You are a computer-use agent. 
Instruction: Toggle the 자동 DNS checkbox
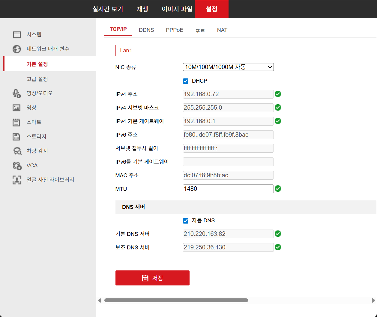186,221
